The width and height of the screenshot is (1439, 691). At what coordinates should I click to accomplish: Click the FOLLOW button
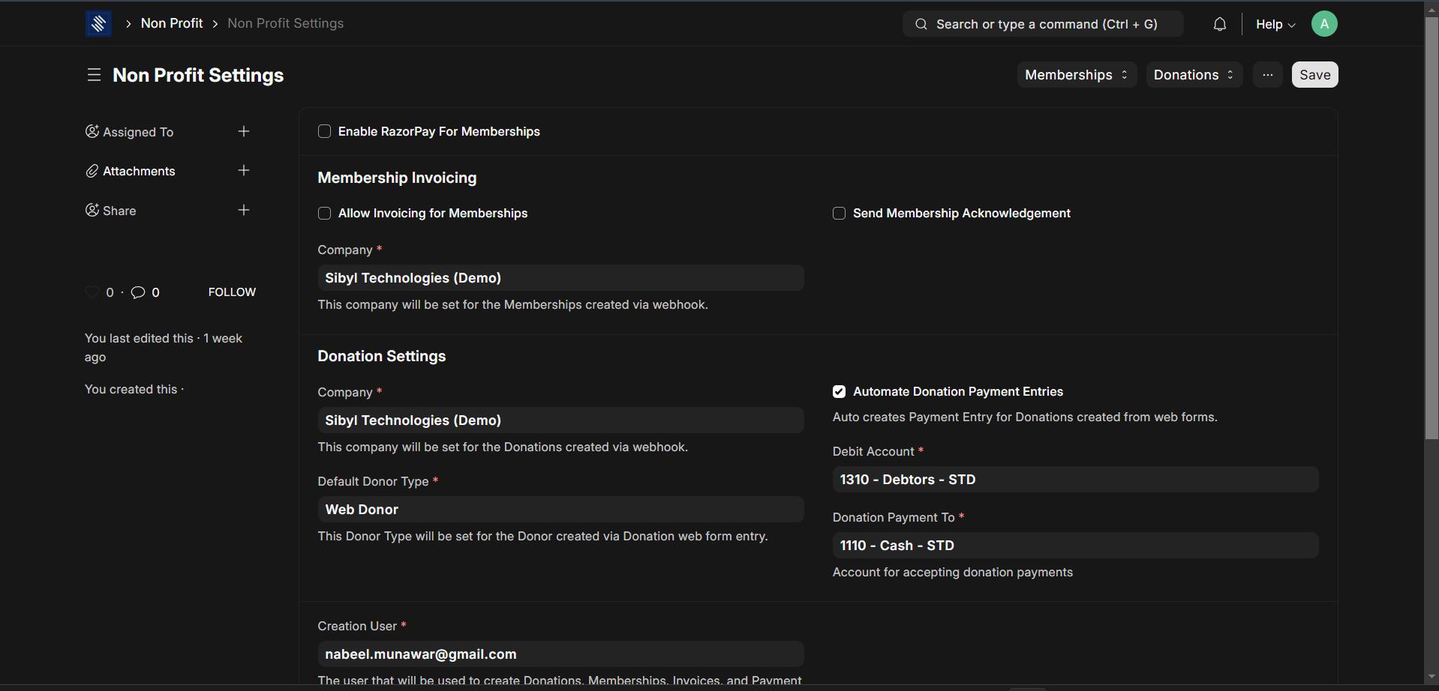click(231, 292)
